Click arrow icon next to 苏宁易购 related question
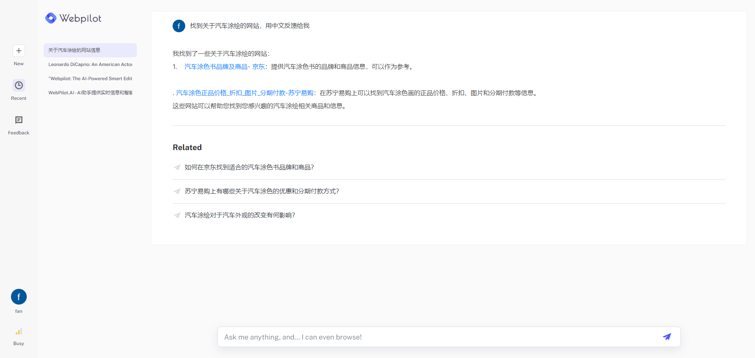Screen dimensions: 755x358 pos(177,191)
